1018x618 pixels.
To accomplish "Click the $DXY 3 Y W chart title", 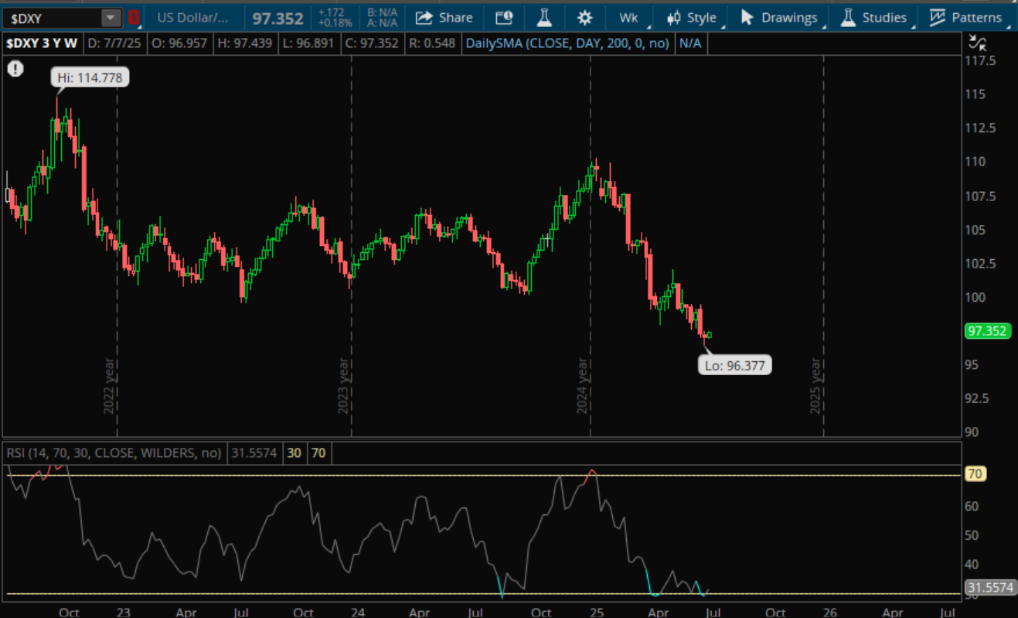I will pyautogui.click(x=42, y=43).
